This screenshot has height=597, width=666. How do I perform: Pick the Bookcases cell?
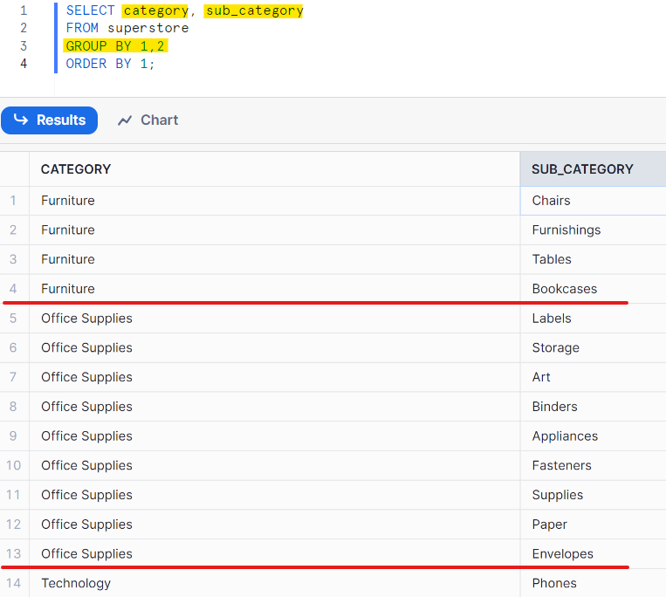pyautogui.click(x=564, y=289)
